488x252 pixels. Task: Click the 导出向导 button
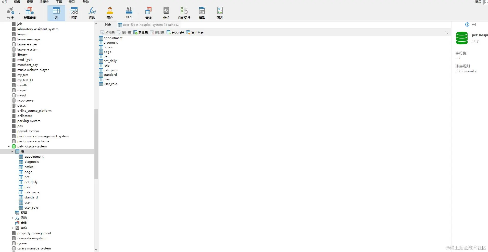[x=195, y=32]
